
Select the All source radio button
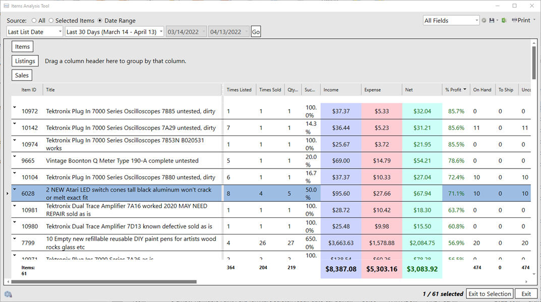34,21
